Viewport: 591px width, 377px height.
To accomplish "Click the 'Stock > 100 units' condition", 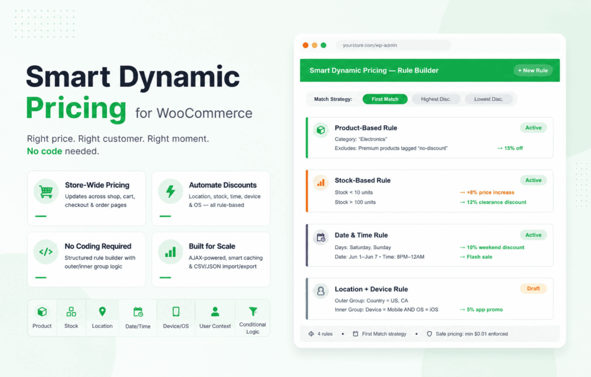I will 355,202.
